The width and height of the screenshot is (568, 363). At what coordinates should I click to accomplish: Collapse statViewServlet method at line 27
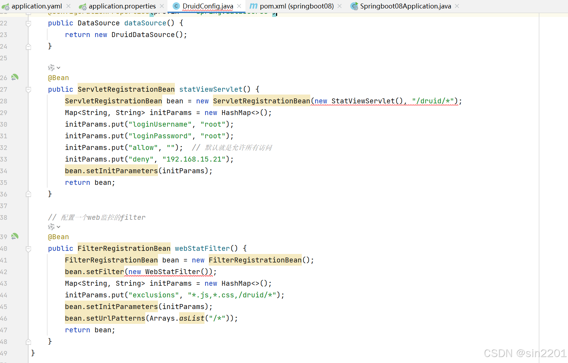pos(29,90)
